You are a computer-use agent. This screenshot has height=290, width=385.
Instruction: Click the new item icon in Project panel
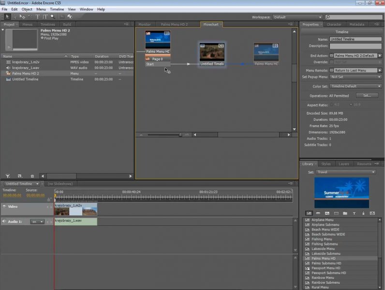click(x=20, y=176)
